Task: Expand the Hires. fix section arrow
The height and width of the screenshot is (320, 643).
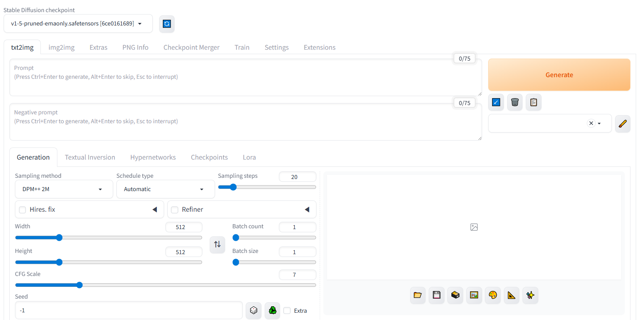Action: (x=155, y=209)
